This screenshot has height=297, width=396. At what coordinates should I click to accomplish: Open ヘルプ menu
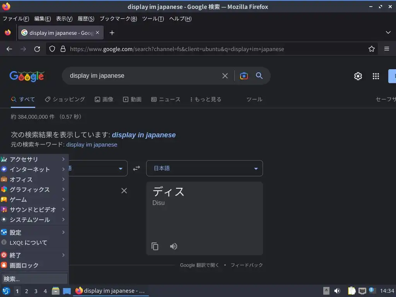[180, 19]
